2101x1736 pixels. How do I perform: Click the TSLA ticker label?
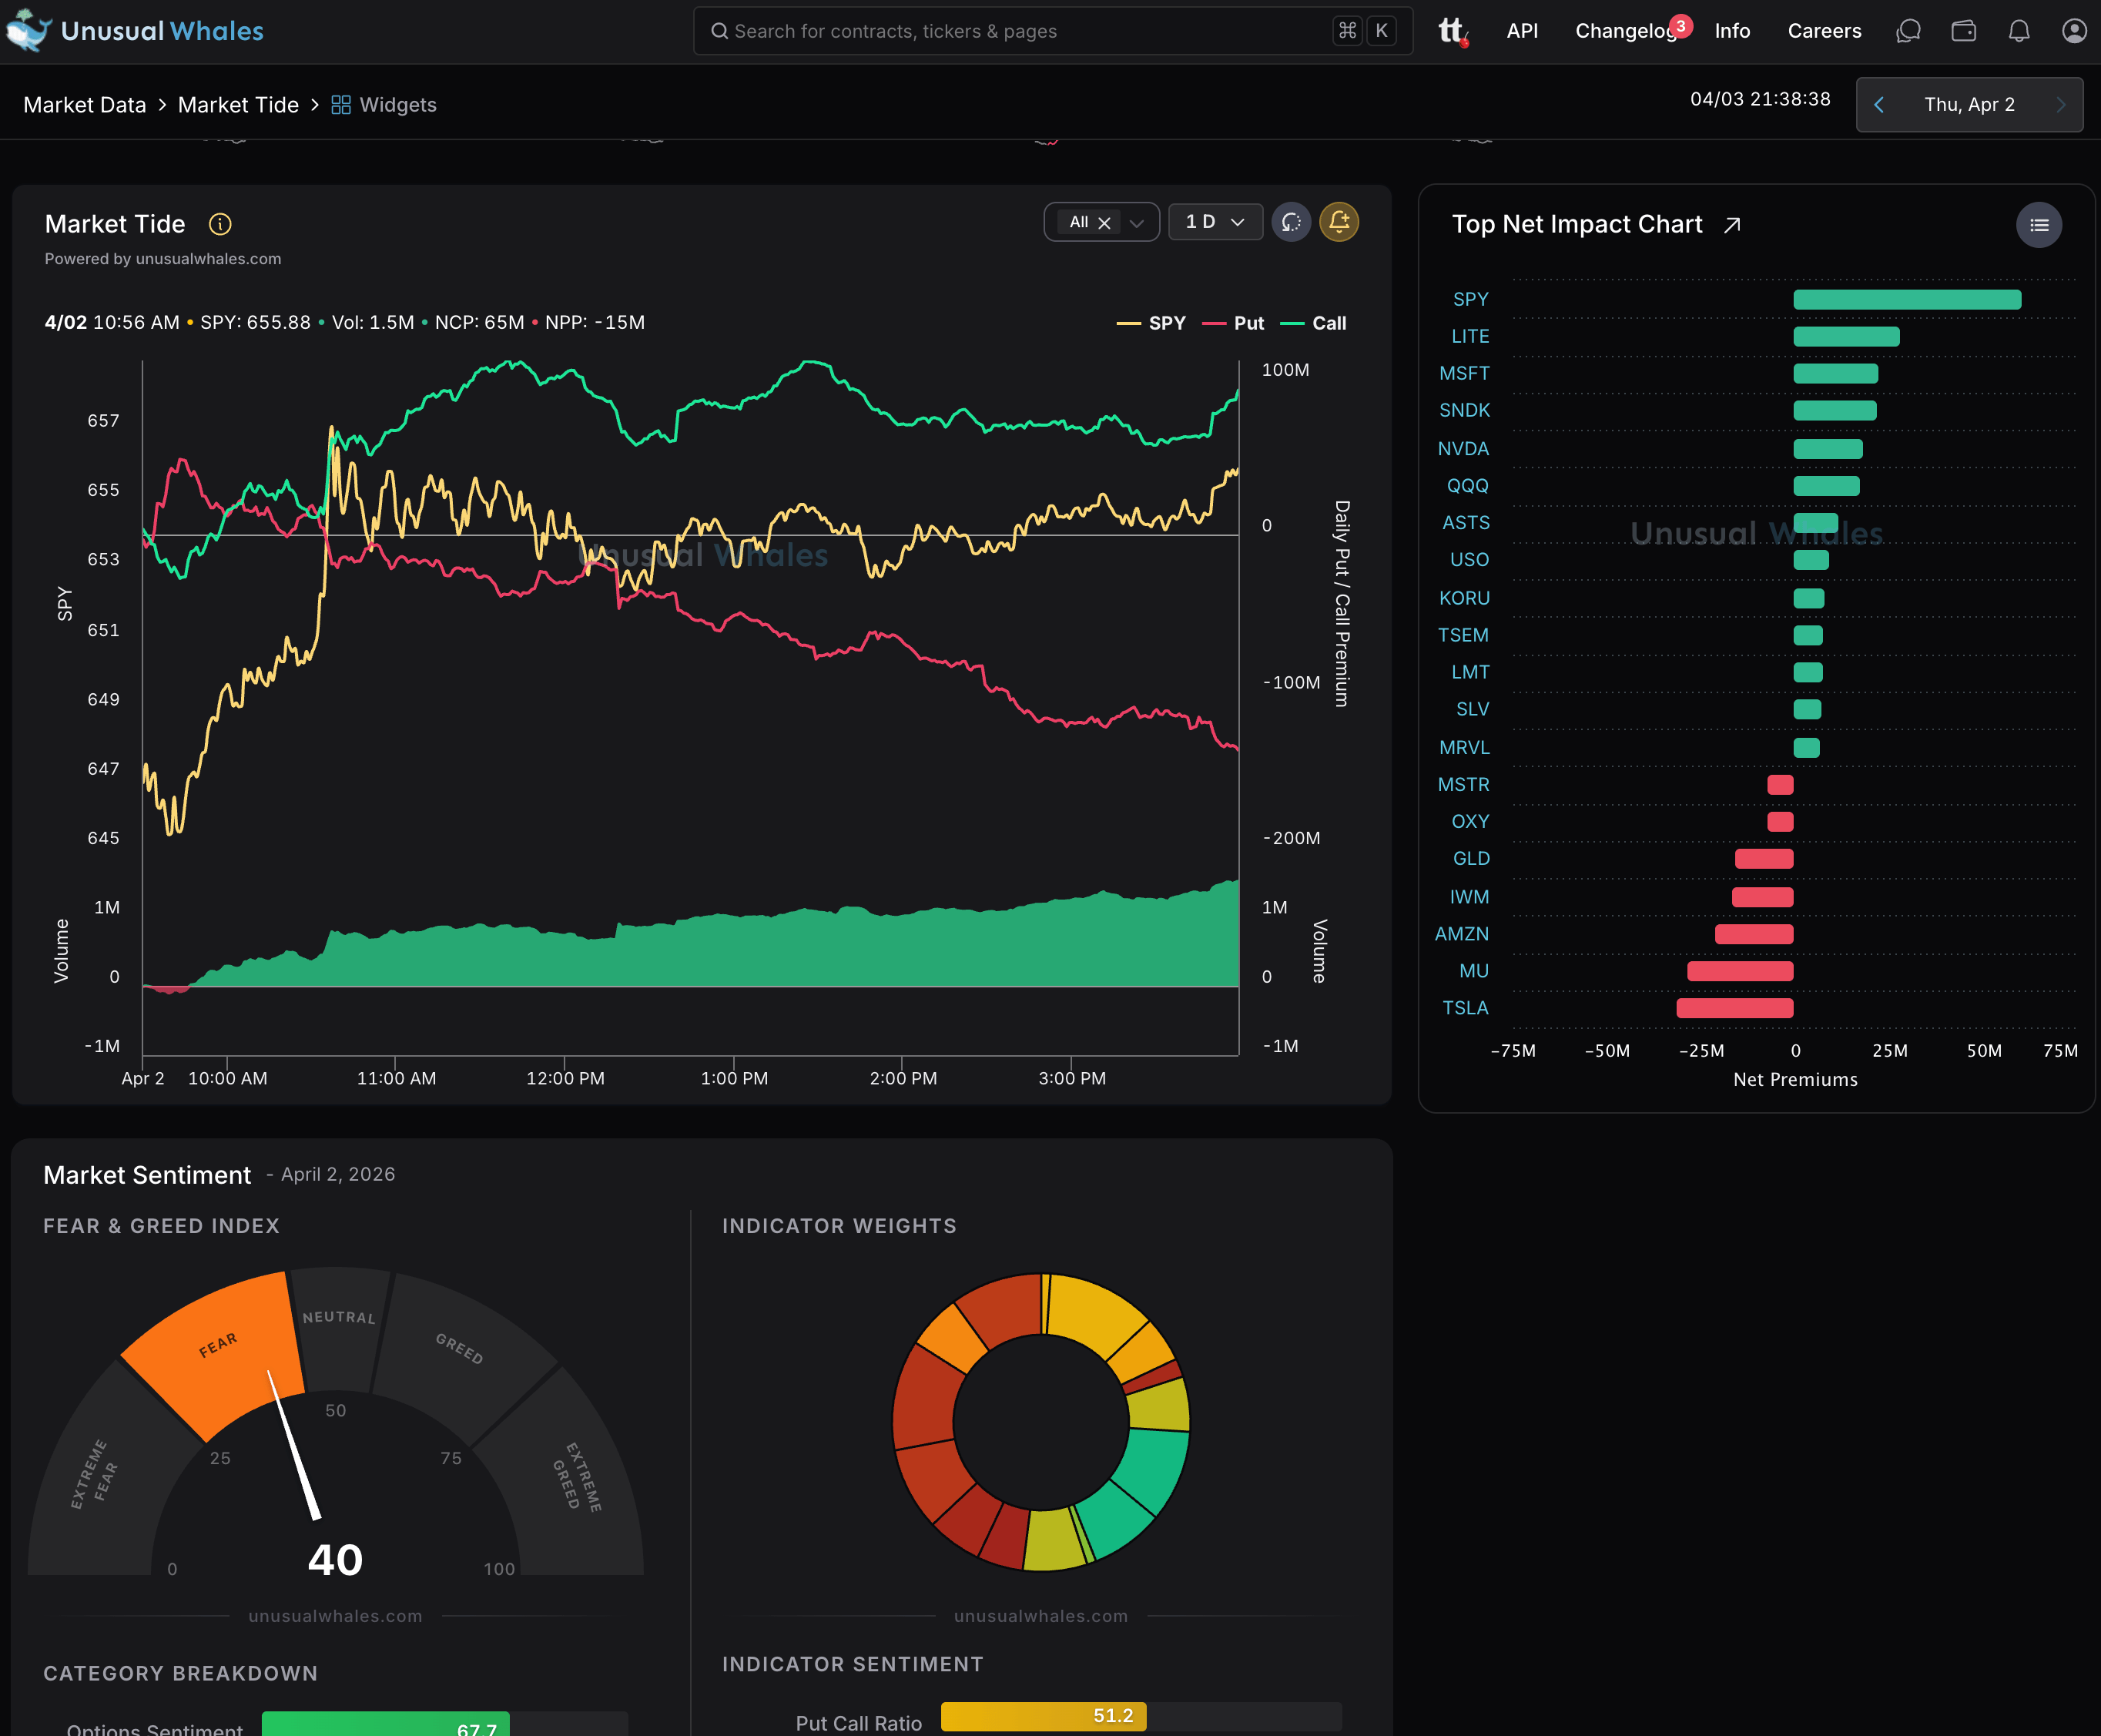(1465, 1008)
